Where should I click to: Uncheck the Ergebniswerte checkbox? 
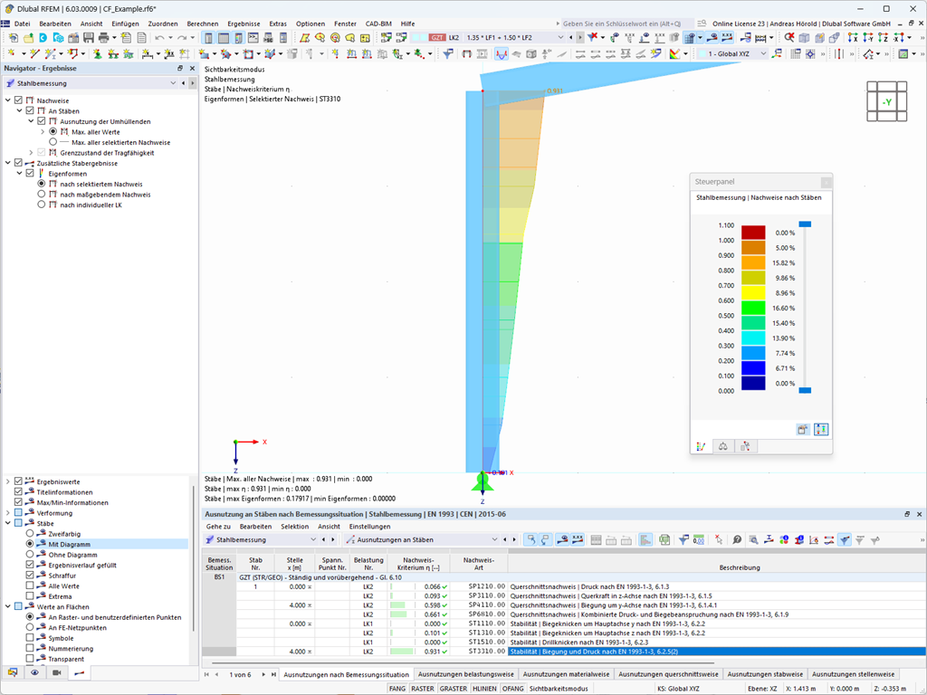[18, 481]
